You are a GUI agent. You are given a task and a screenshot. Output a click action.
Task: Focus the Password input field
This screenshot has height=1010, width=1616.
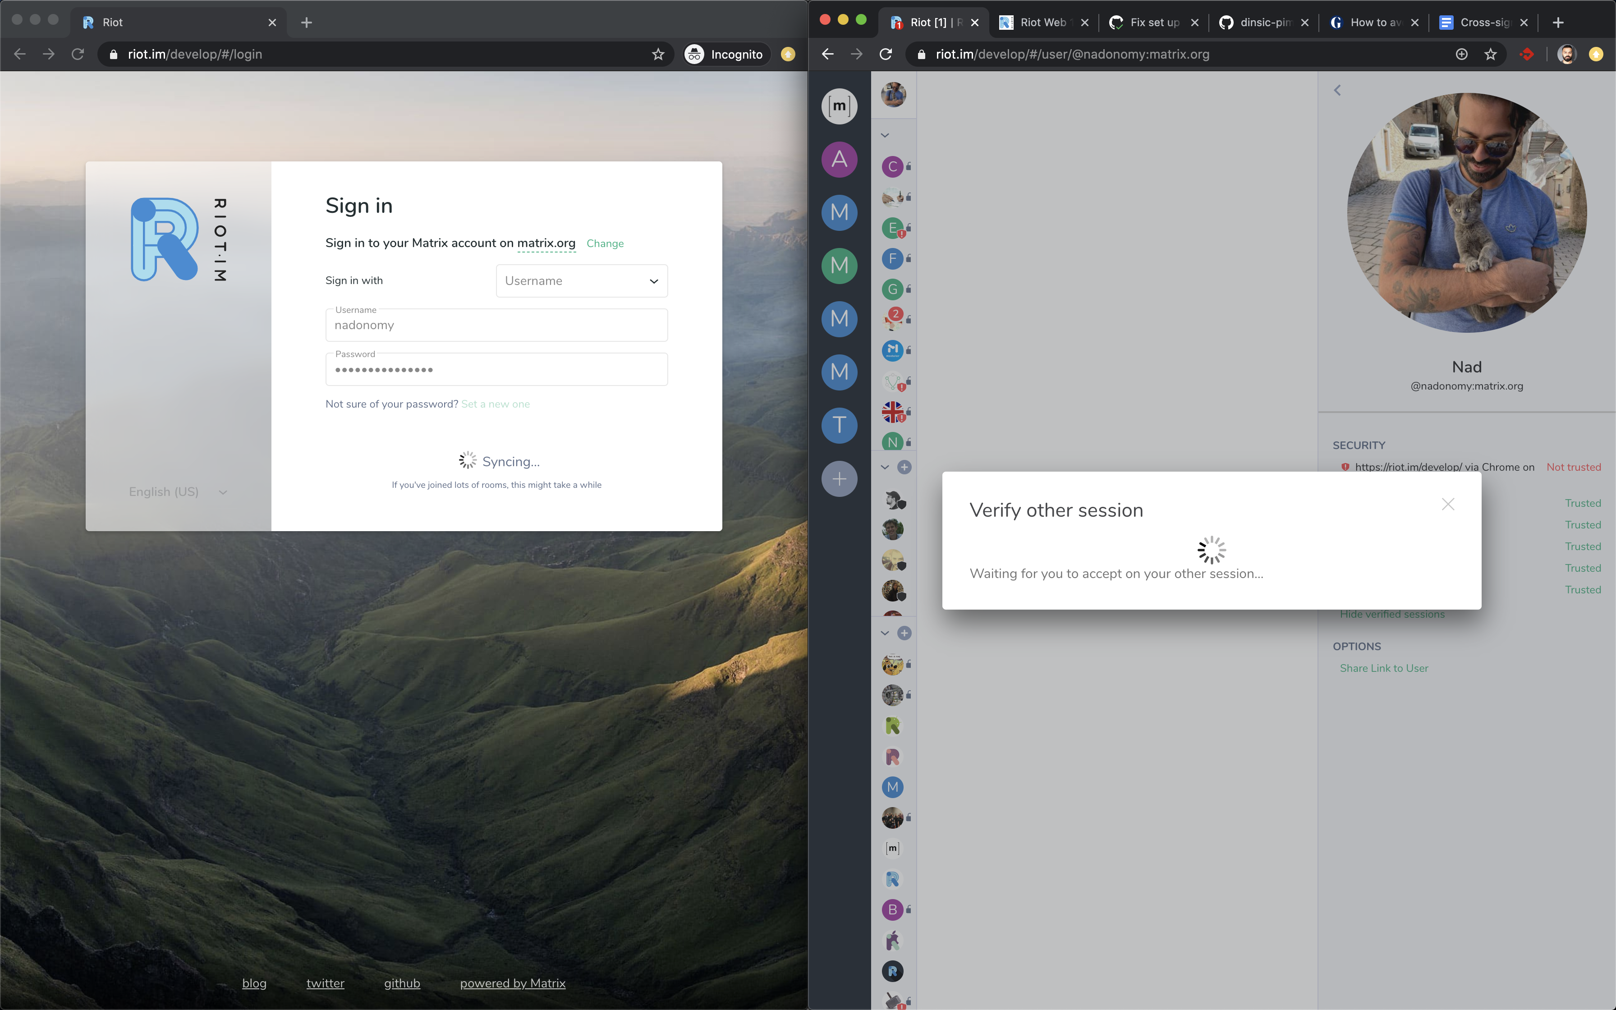tap(496, 369)
